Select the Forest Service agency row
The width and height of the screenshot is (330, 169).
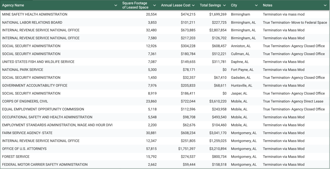tap(16, 157)
